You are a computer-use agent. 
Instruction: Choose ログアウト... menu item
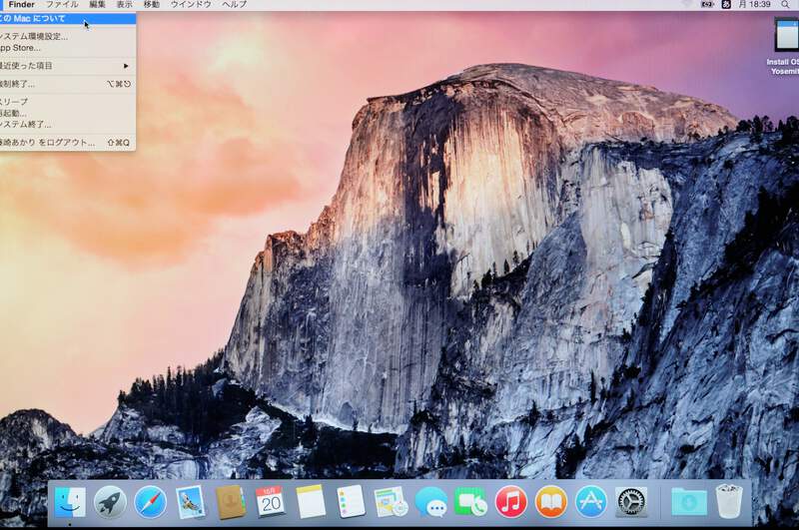68,143
